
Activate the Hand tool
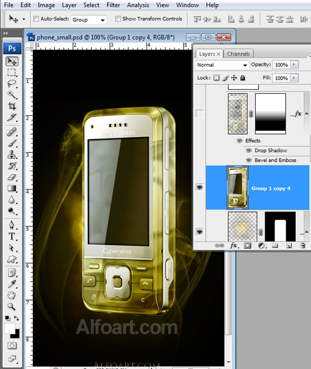pos(11,296)
